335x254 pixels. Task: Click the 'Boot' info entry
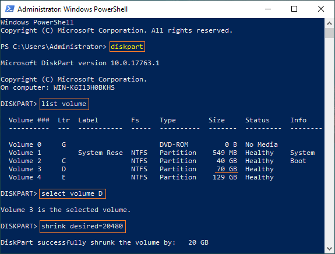pyautogui.click(x=298, y=161)
